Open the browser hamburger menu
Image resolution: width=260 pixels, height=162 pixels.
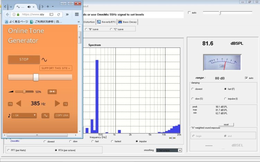click(77, 15)
